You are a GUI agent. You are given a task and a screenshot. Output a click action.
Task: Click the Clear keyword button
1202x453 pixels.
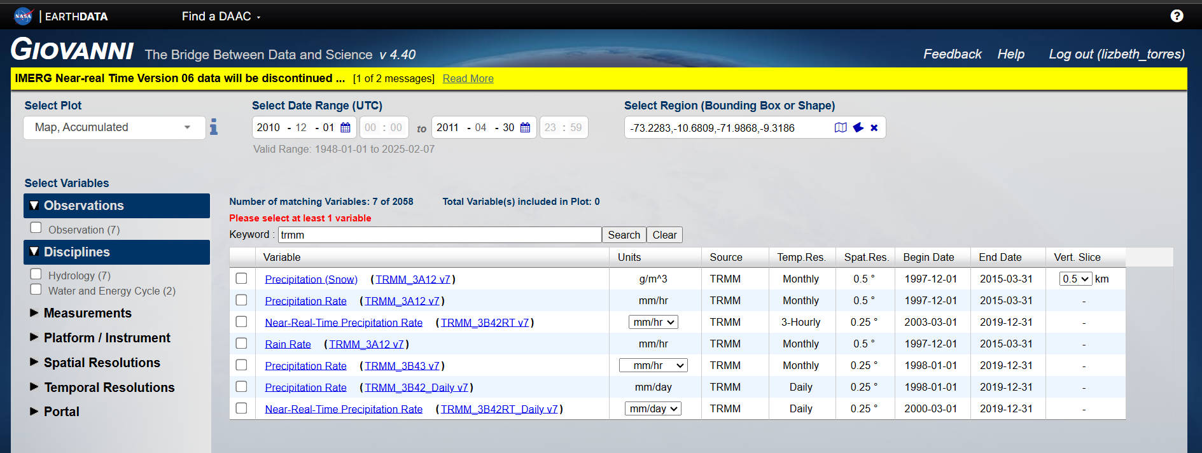(x=665, y=235)
